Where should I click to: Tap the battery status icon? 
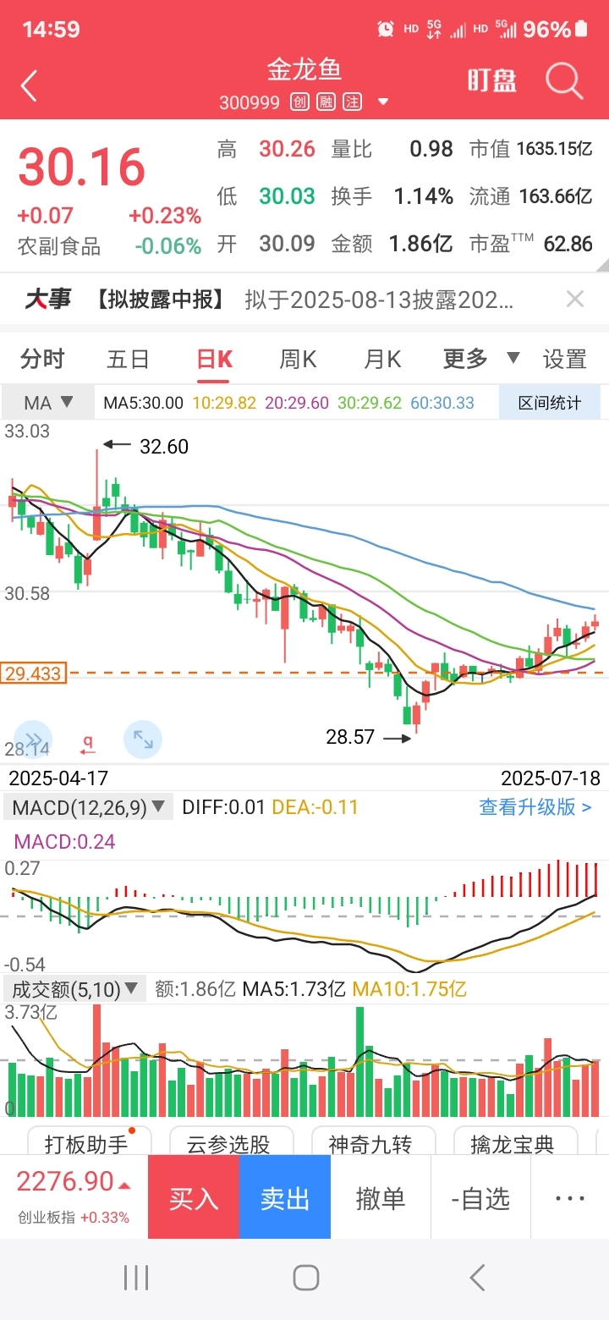[x=581, y=30]
